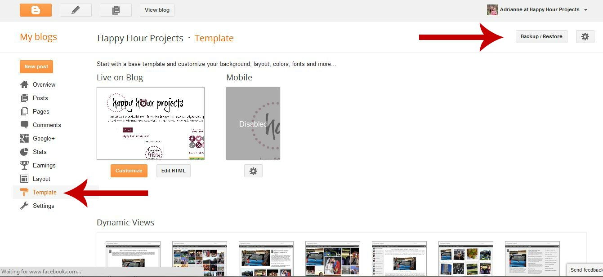This screenshot has height=277, width=603.
Task: Open Settings in the sidebar
Action: click(43, 206)
